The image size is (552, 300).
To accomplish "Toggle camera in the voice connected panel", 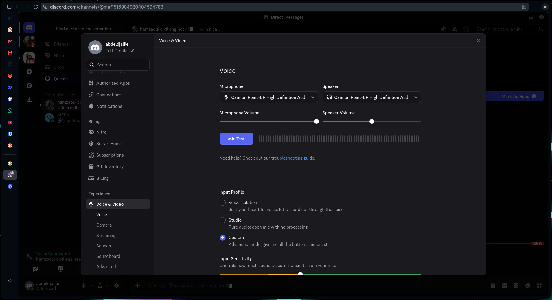I will click(x=36, y=269).
